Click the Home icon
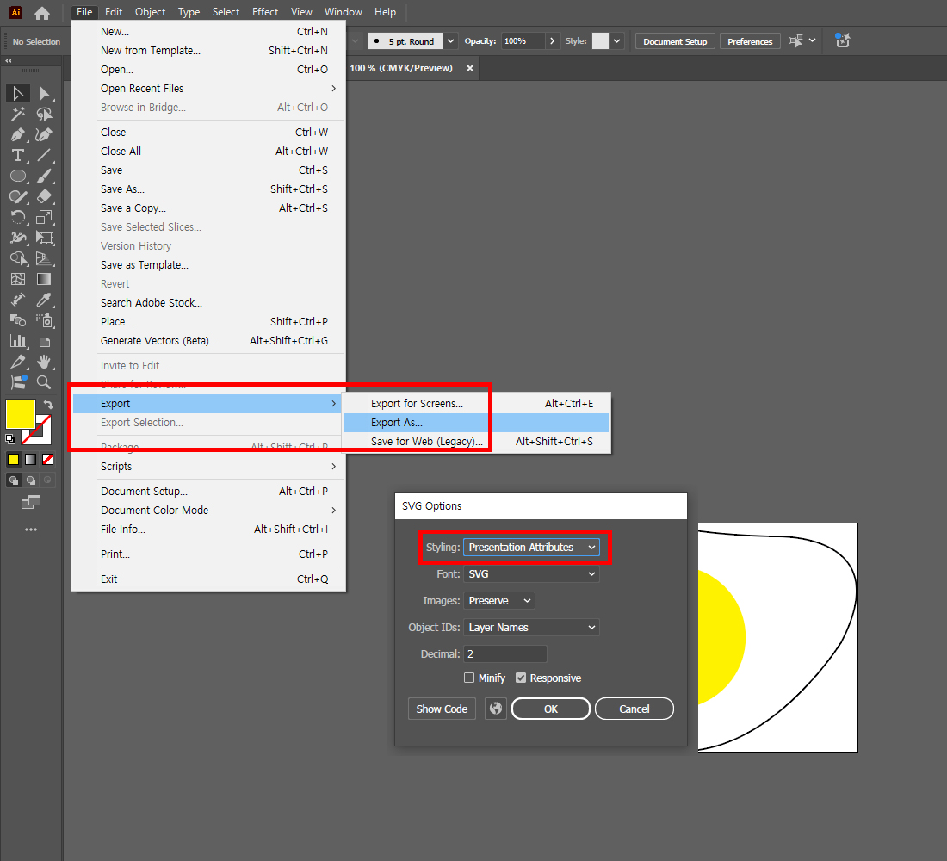 click(41, 13)
